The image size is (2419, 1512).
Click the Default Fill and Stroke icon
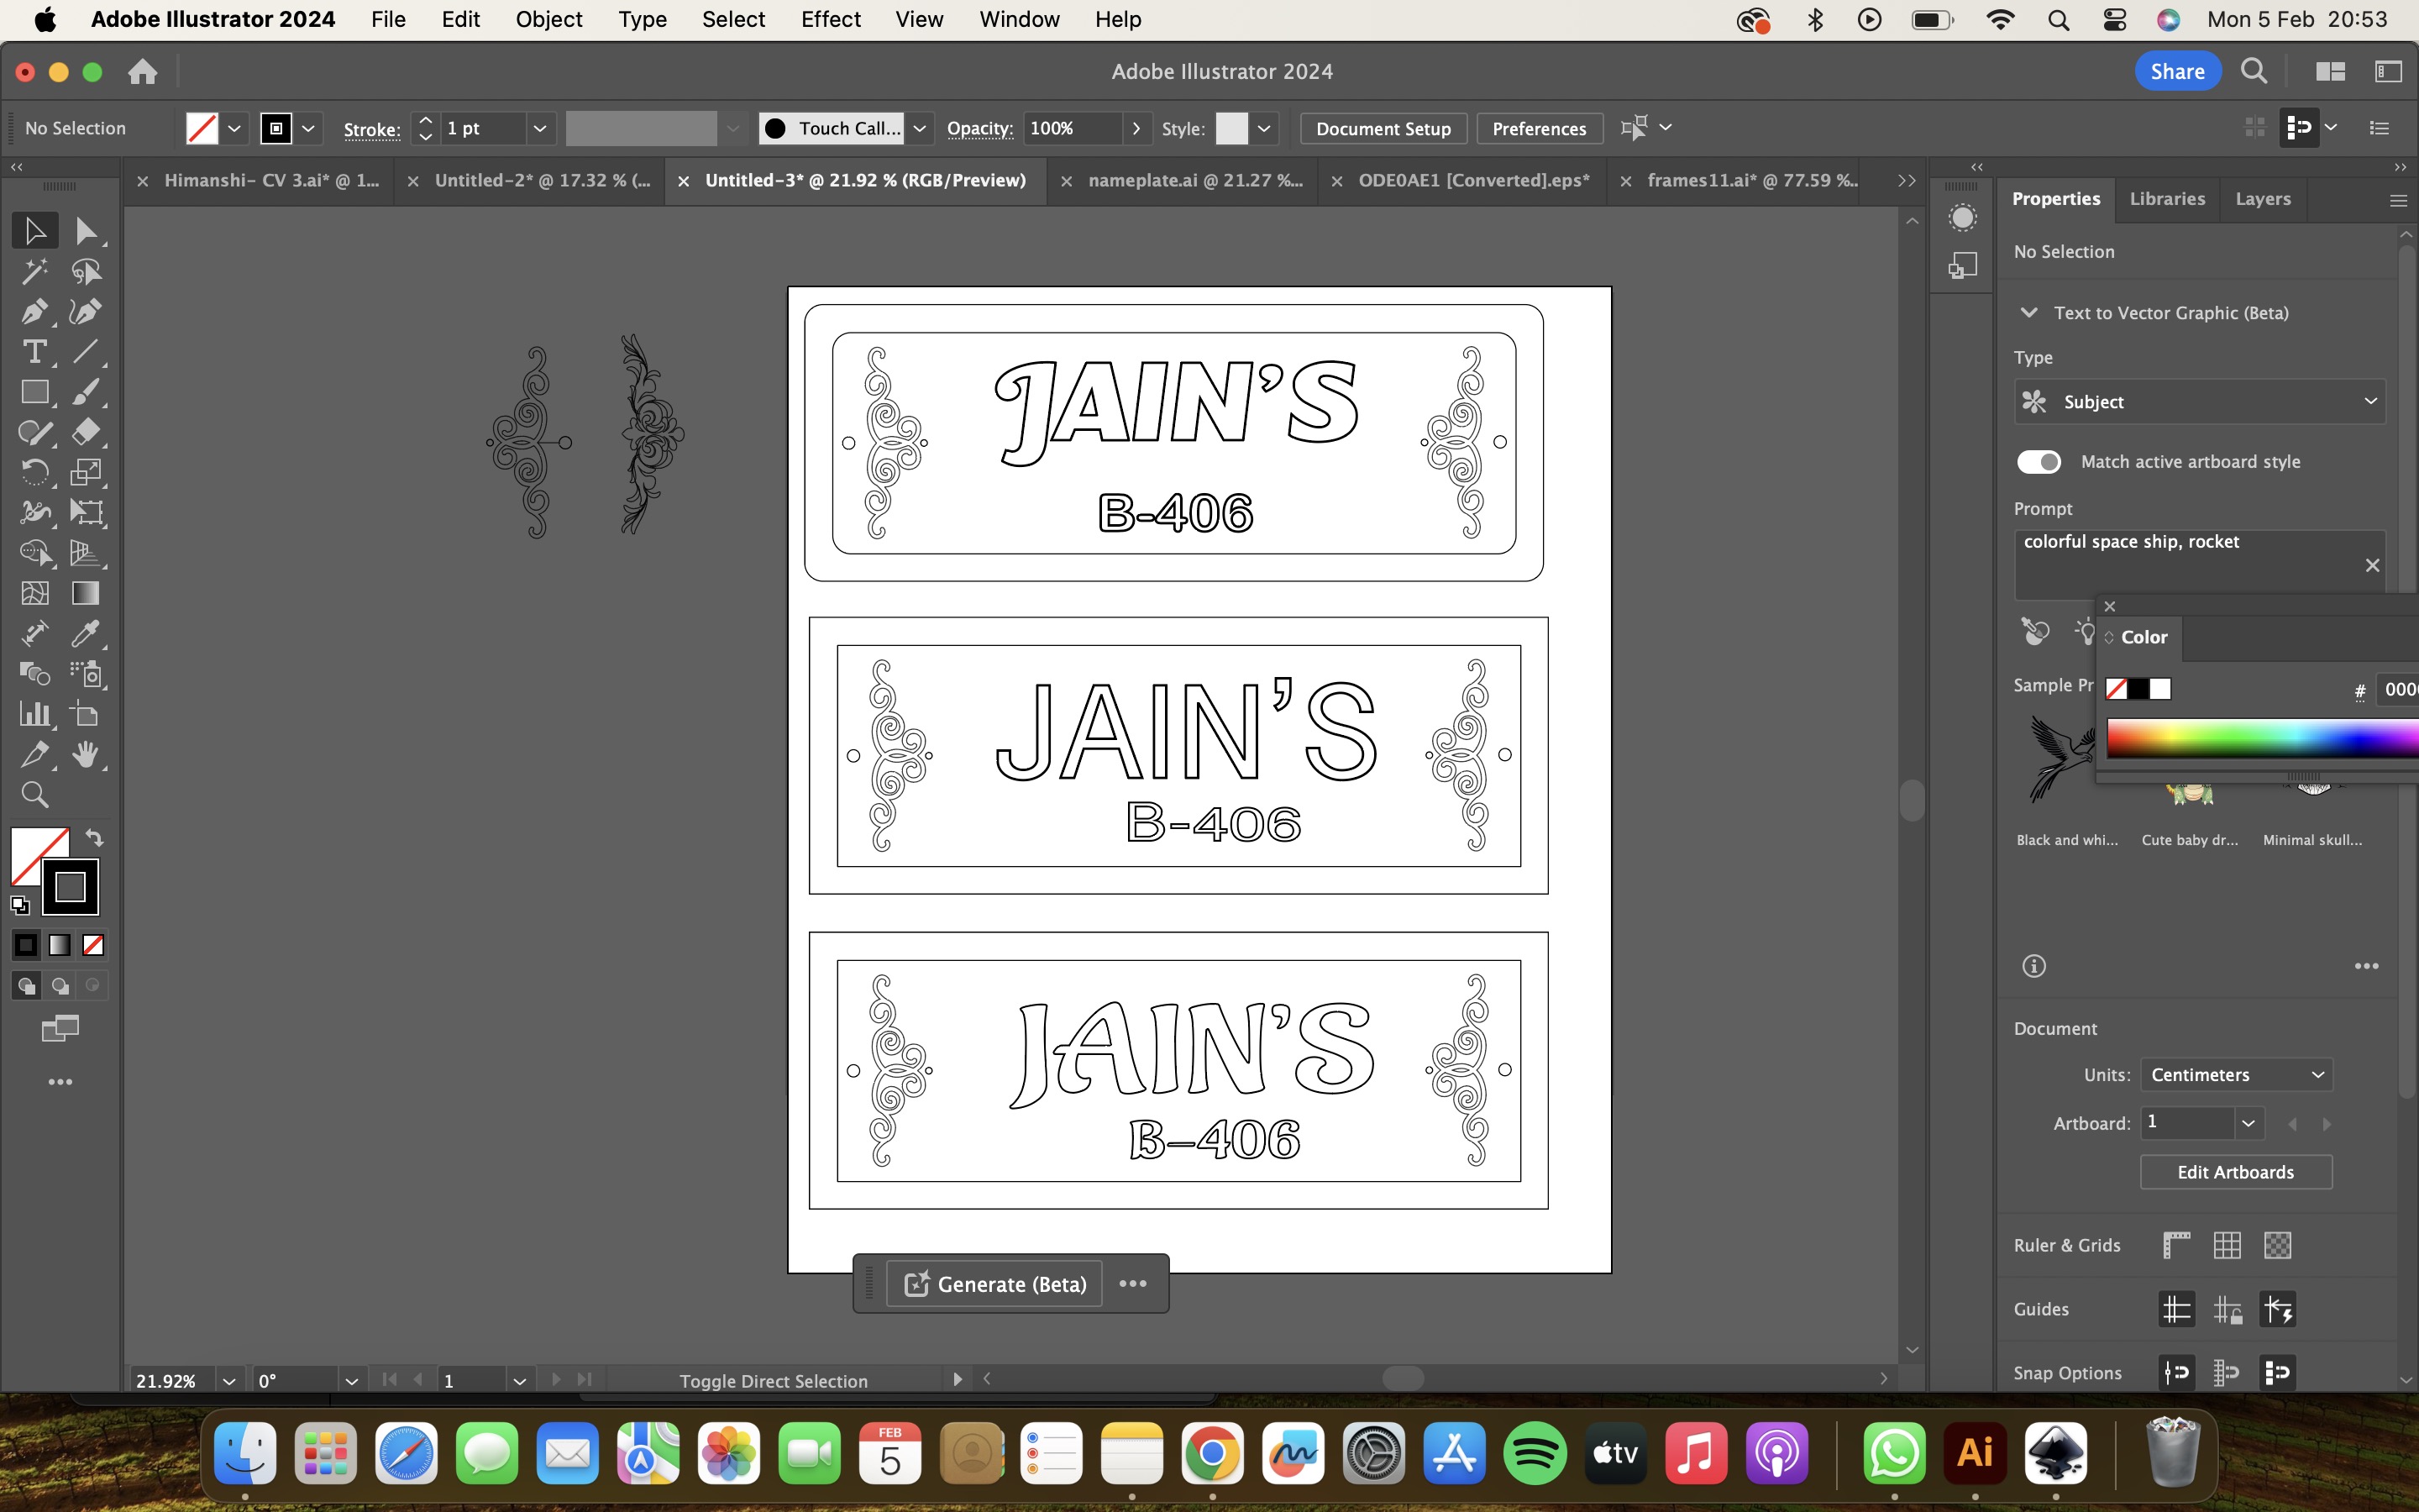[x=20, y=906]
